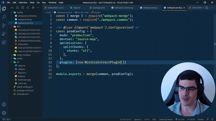Select webpack.prod.js in the explorer
Screen dimensions: 216x121
[x=26, y=23]
